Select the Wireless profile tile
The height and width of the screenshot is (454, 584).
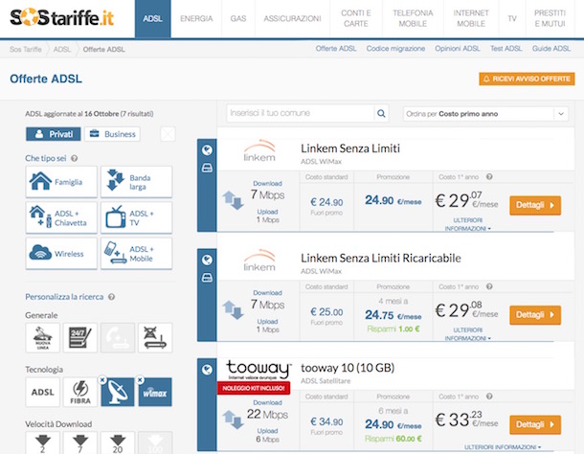pyautogui.click(x=61, y=254)
